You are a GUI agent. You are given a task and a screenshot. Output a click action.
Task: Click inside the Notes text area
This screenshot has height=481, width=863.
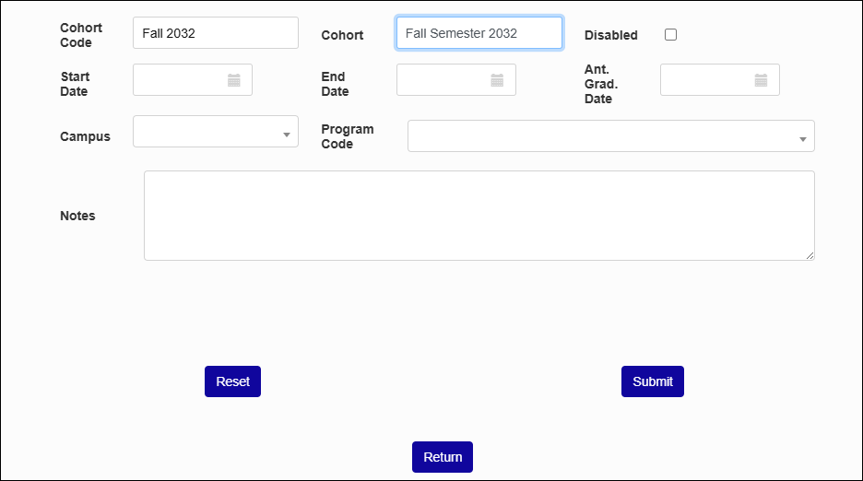point(479,216)
